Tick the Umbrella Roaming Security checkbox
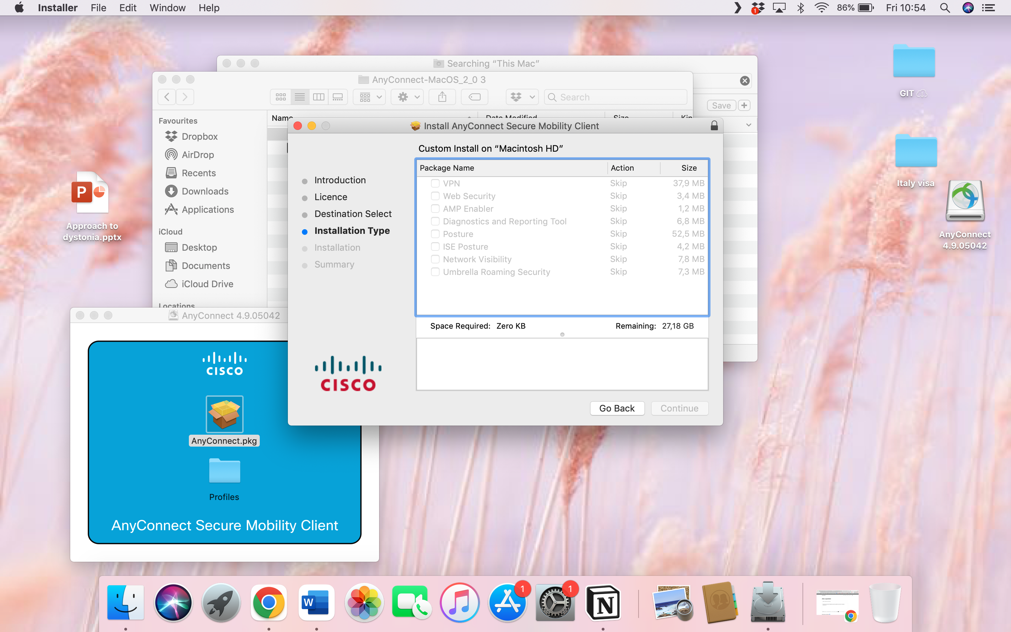1011x632 pixels. click(435, 272)
